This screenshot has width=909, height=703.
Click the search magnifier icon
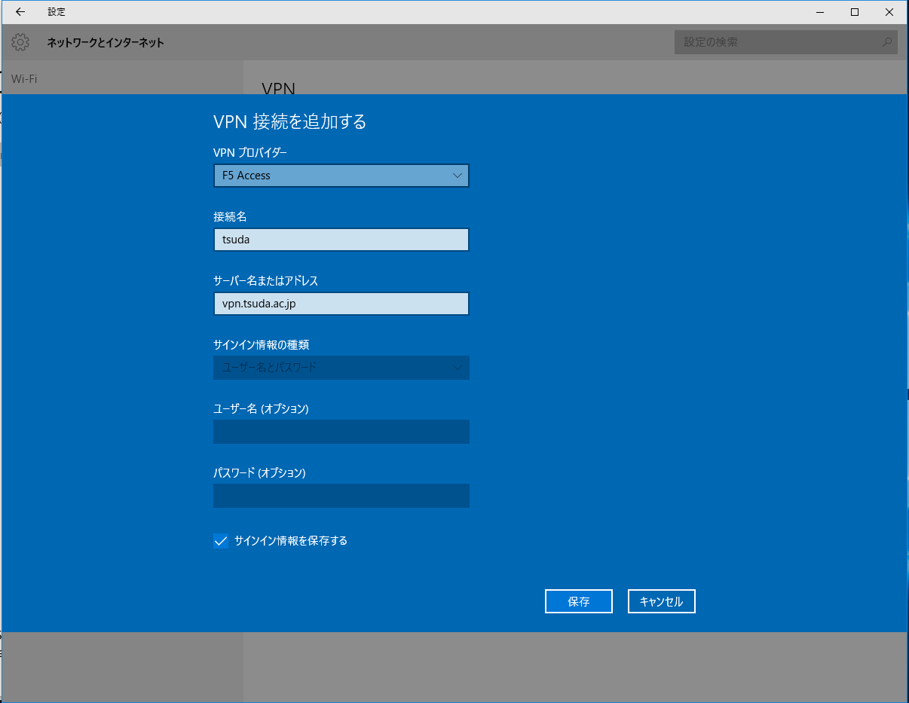pos(887,42)
